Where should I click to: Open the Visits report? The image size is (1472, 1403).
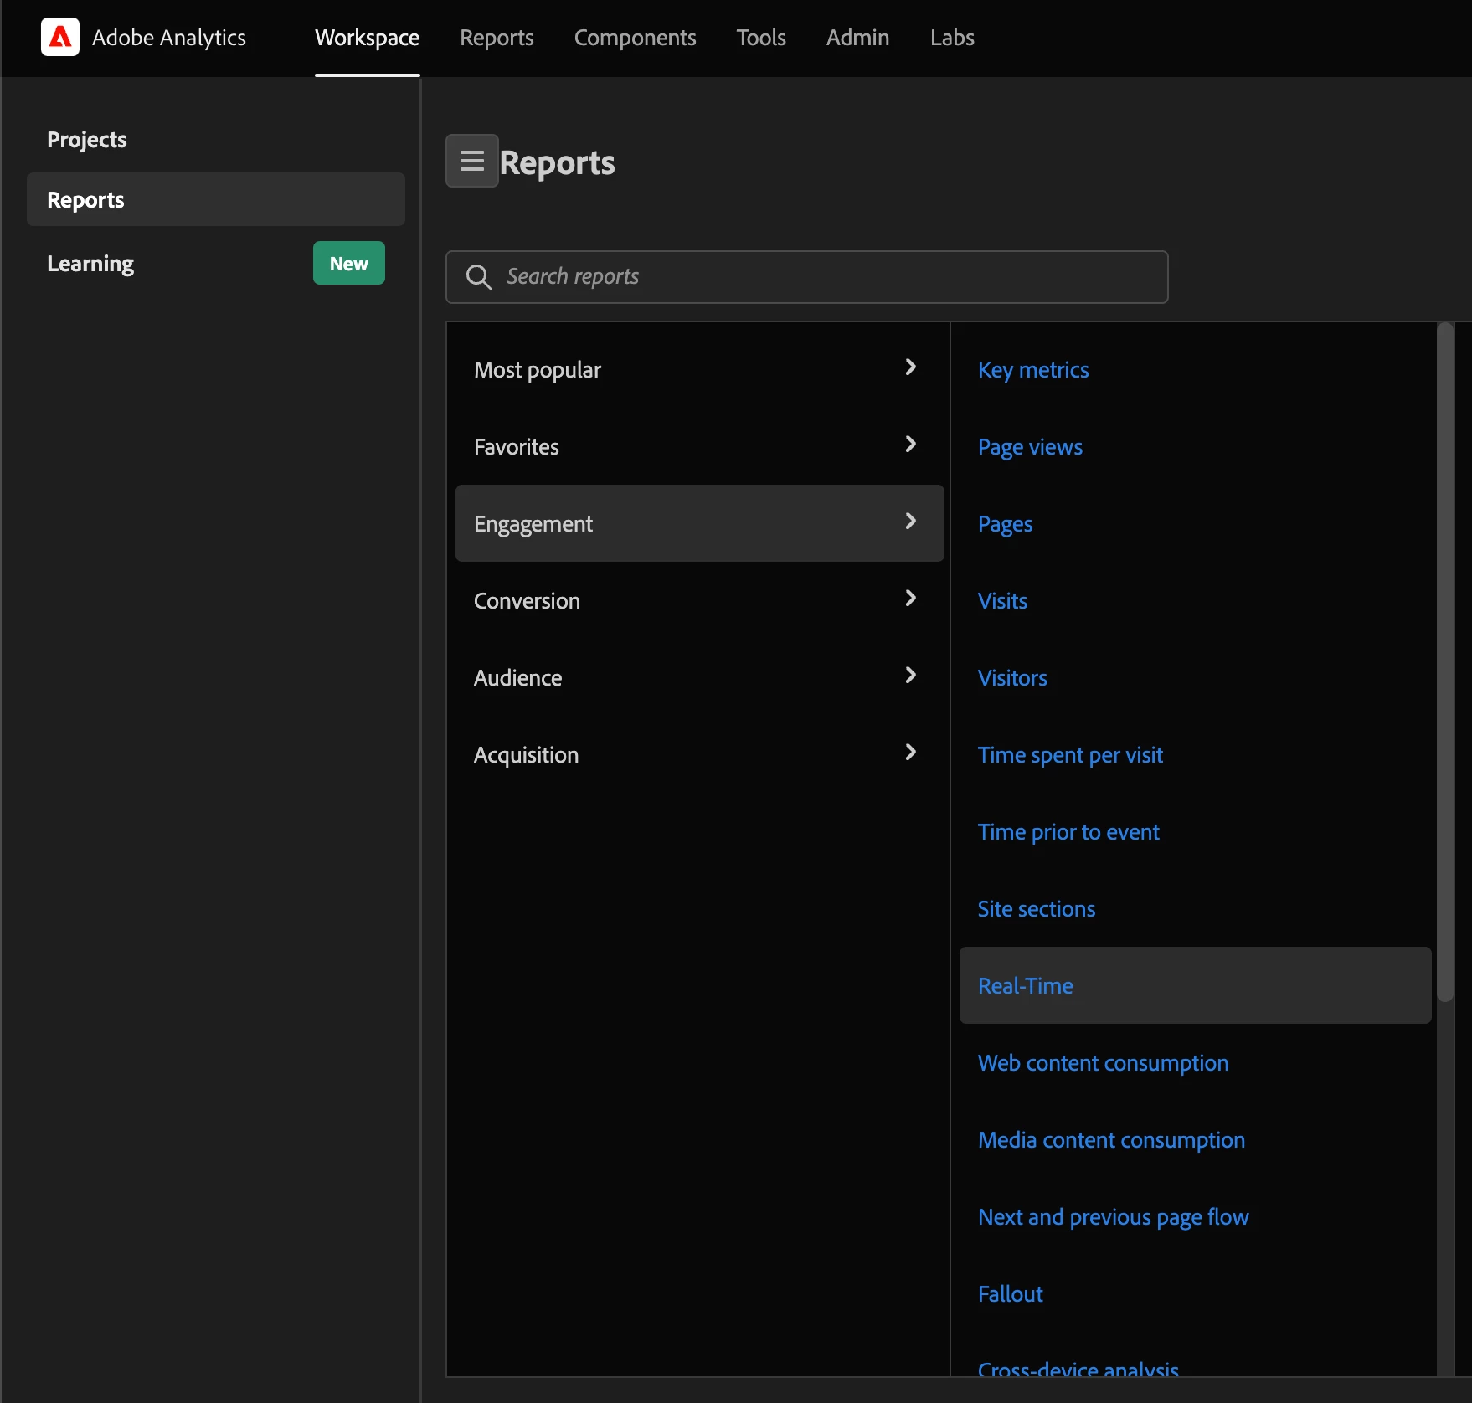click(1002, 601)
